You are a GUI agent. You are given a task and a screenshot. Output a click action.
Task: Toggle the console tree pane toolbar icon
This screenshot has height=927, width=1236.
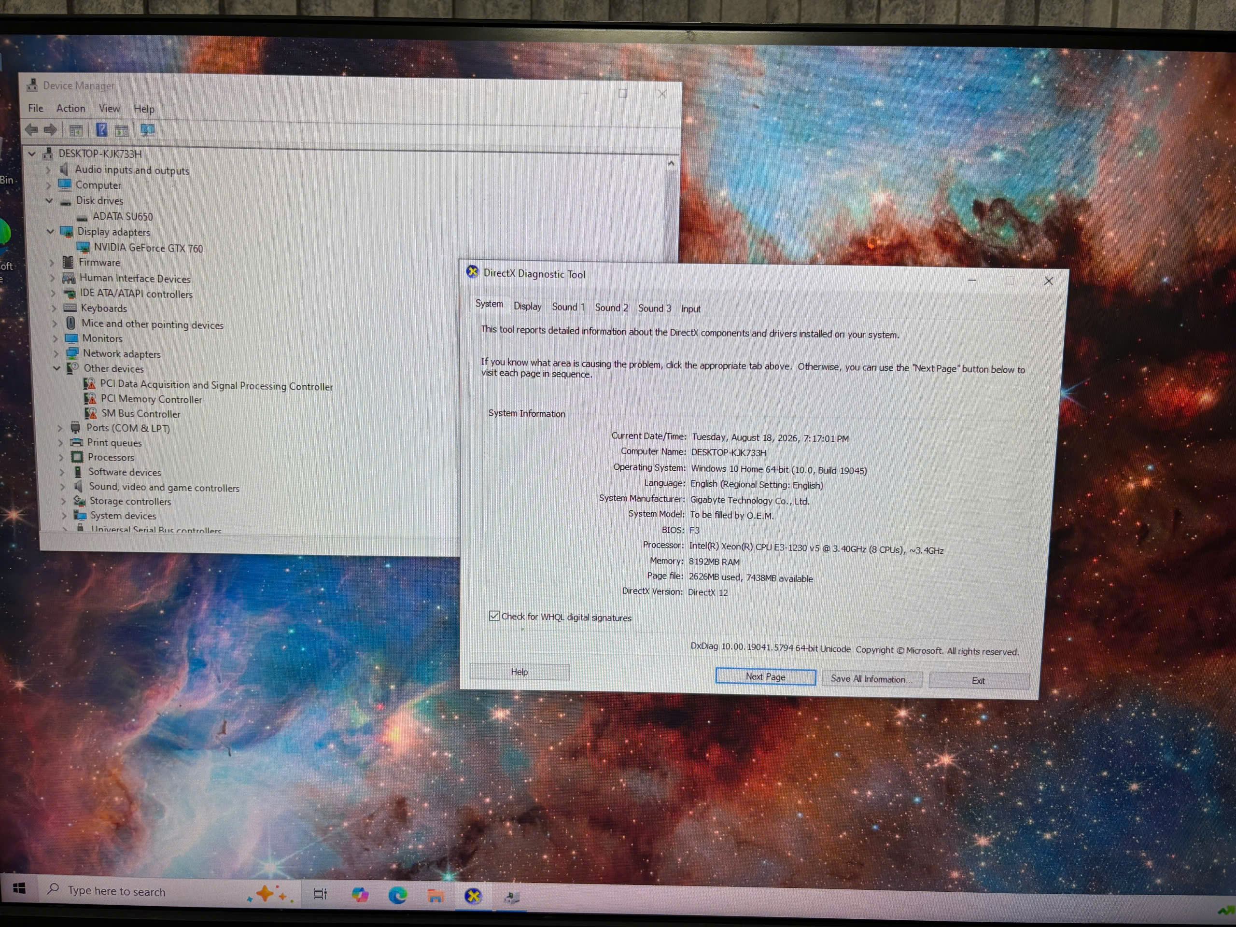(x=76, y=131)
